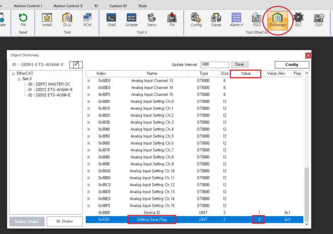Click the object list vertical scrollbar
This screenshot has width=333, height=234.
coord(307,194)
